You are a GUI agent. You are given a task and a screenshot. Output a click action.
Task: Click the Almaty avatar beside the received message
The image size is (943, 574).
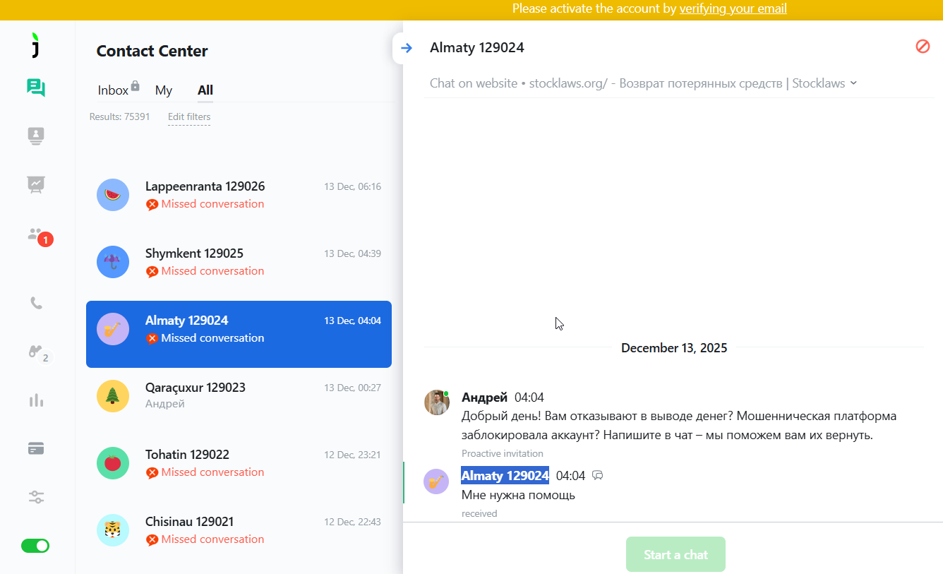tap(436, 482)
